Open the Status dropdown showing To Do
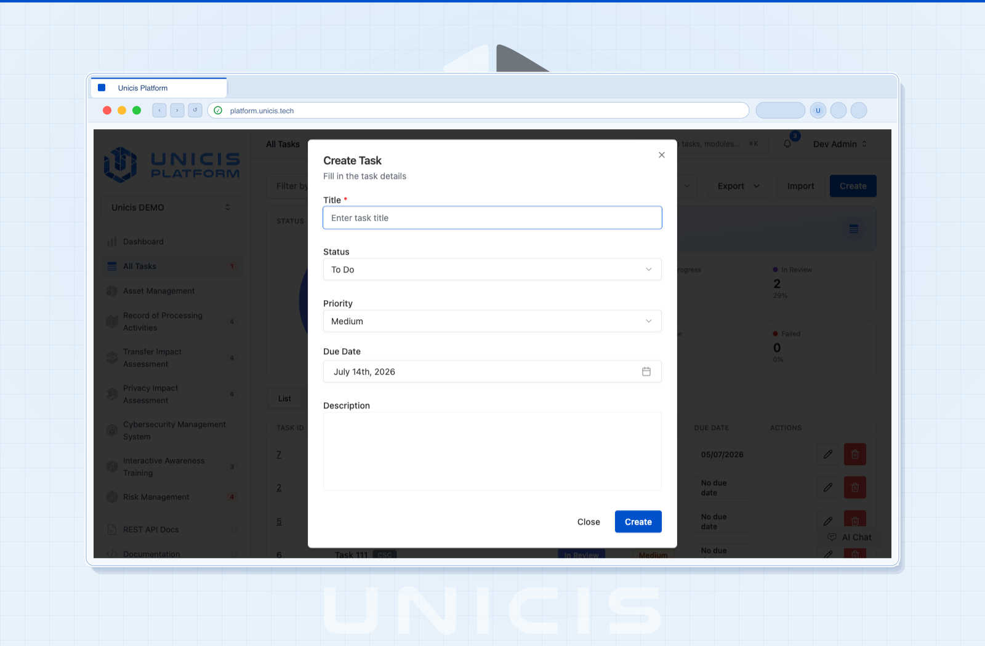 492,269
